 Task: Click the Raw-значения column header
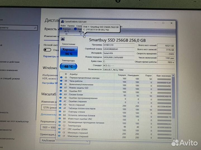[164, 76]
